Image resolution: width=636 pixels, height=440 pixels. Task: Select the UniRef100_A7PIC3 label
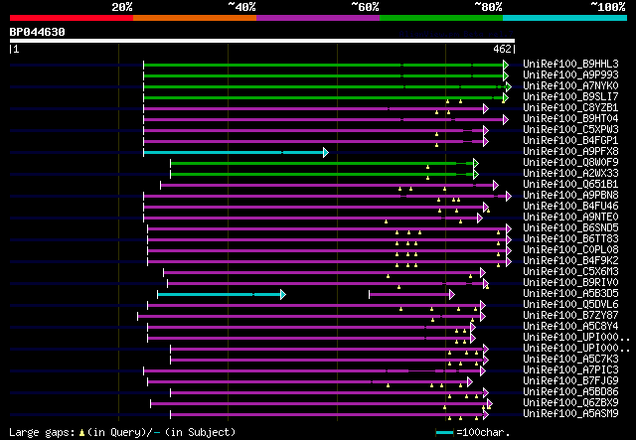point(570,370)
